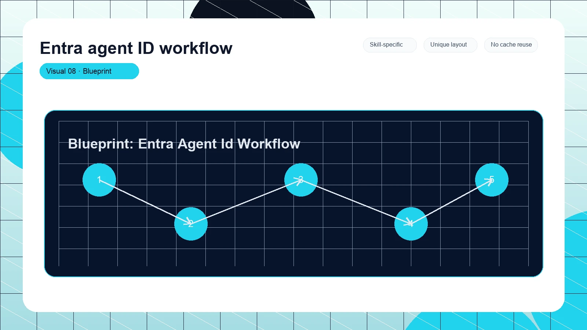587x330 pixels.
Task: Click the No cache reuse tag
Action: tap(511, 45)
